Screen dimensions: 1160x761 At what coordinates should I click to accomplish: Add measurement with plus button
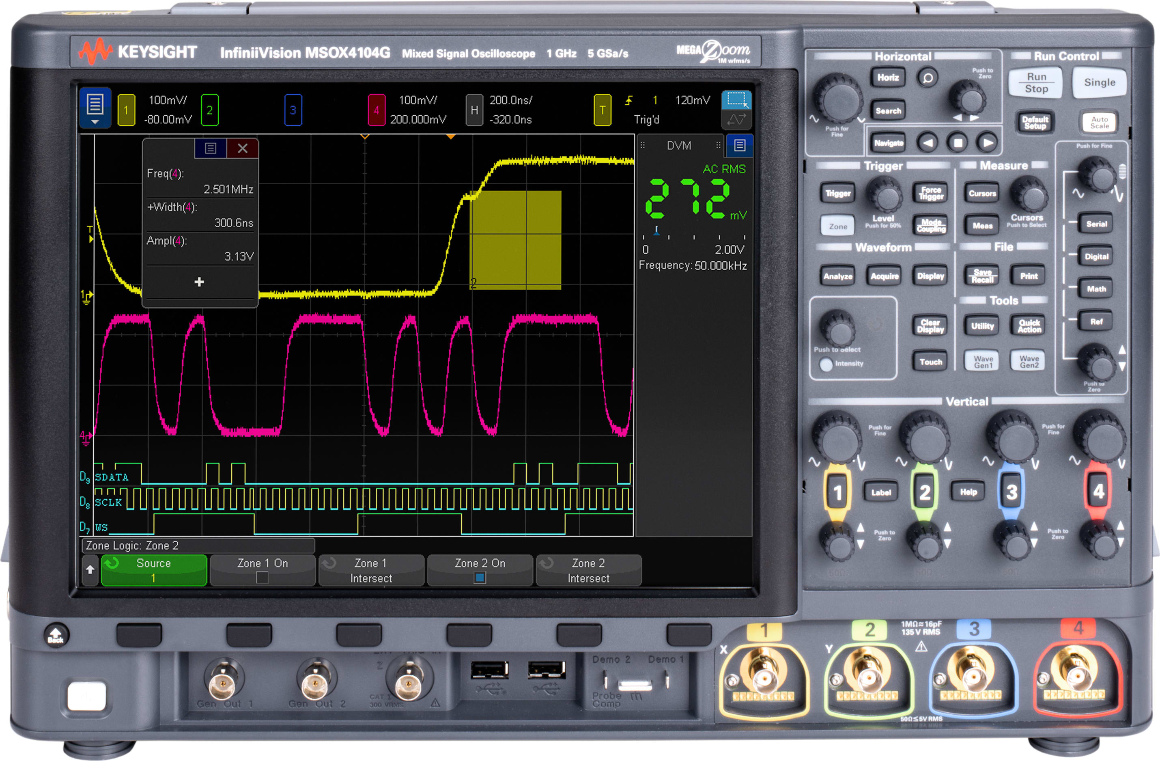[199, 282]
